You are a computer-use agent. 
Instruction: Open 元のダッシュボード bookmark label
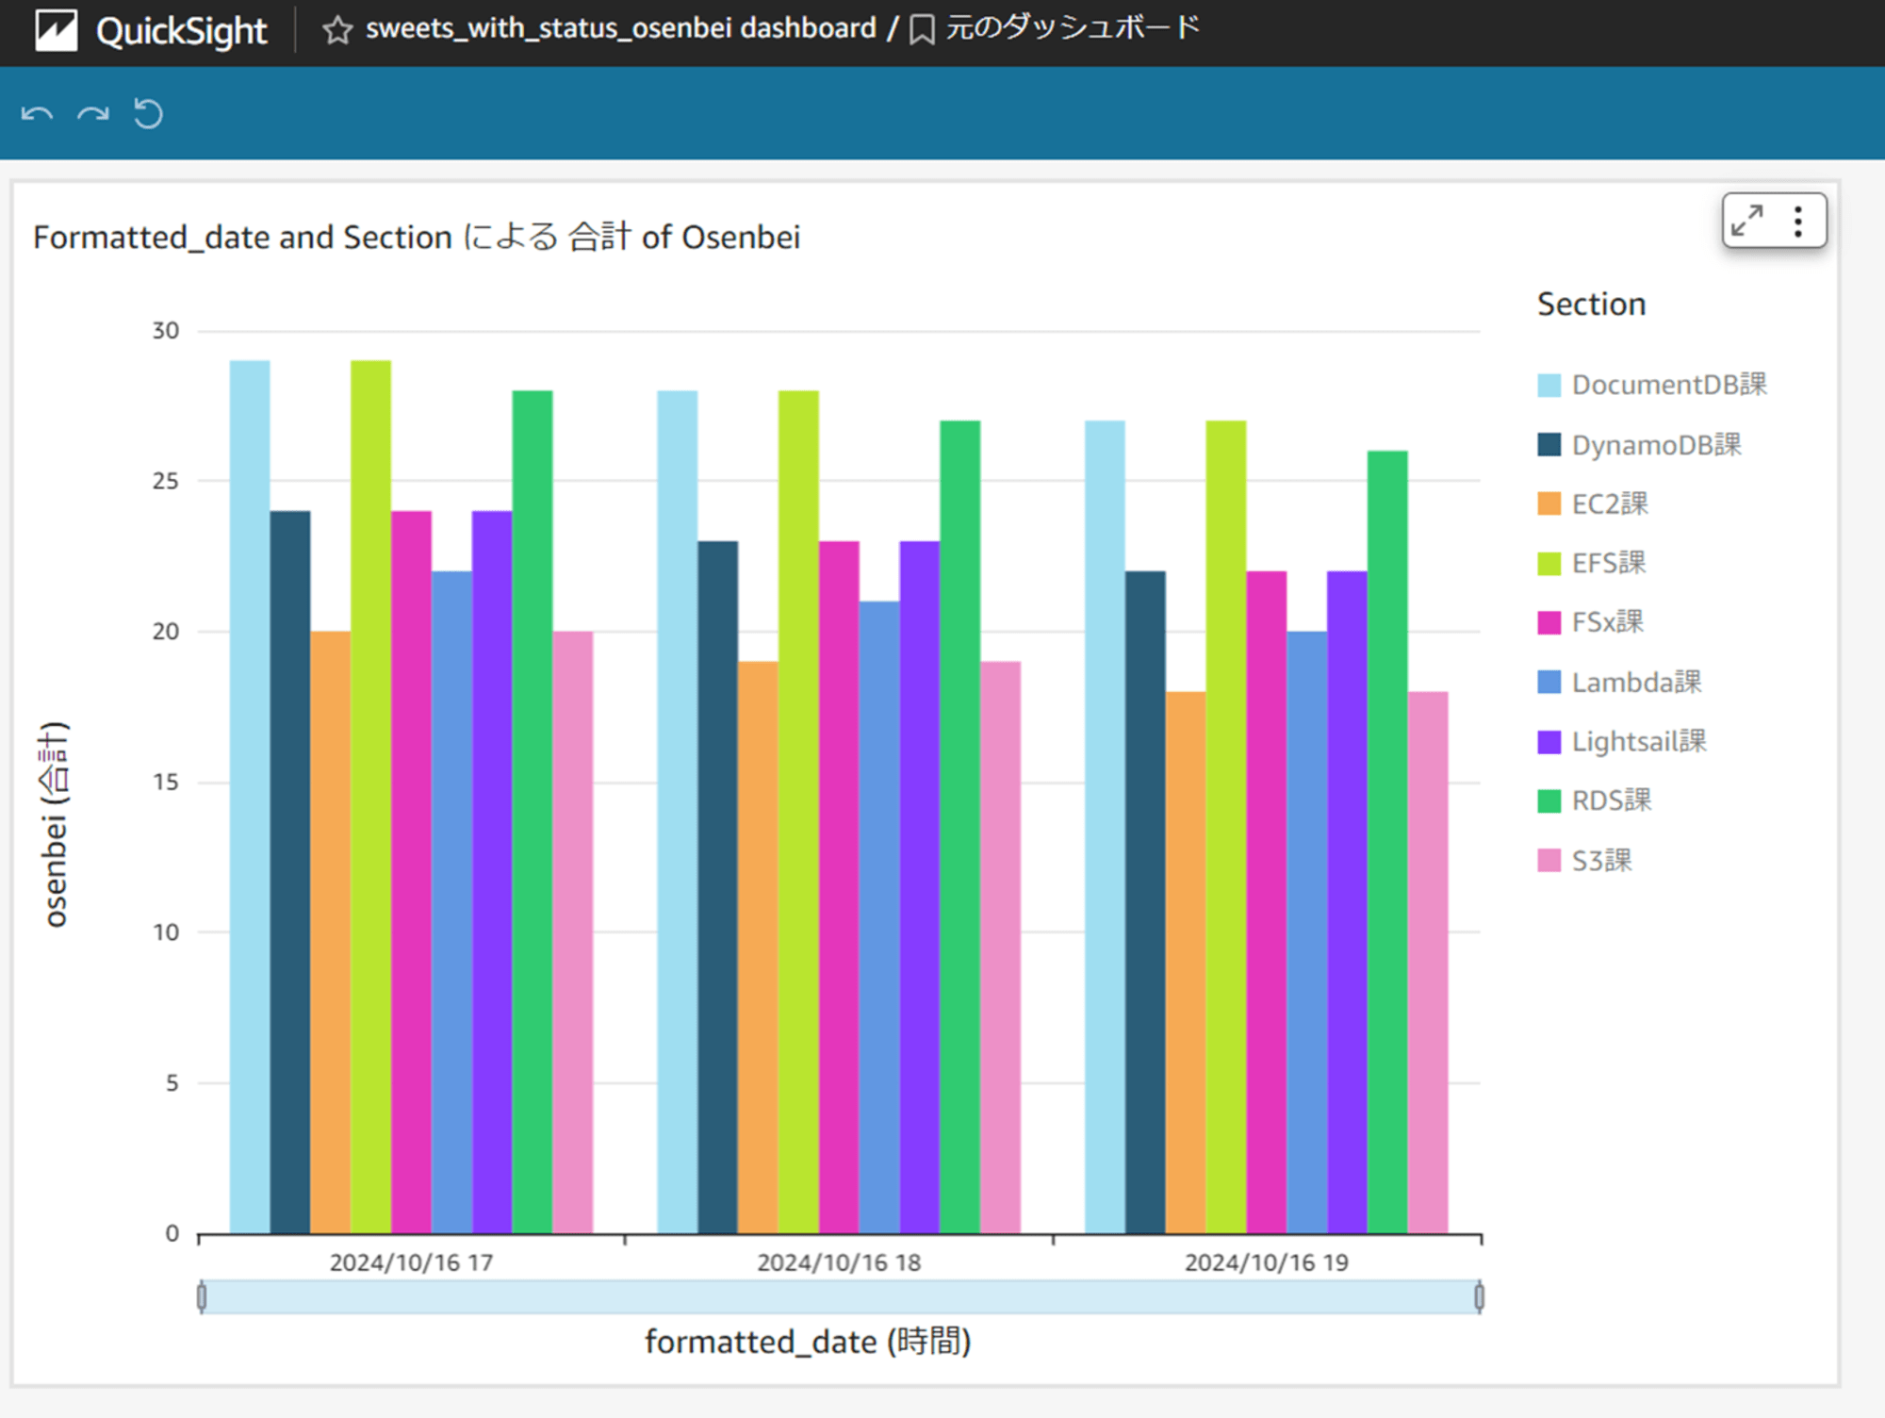point(1073,27)
